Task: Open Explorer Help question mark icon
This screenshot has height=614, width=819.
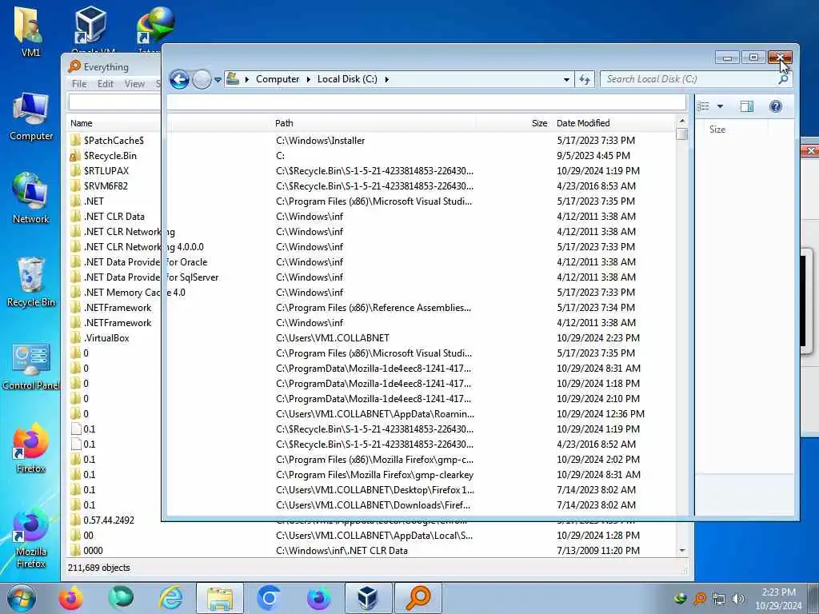Action: click(x=776, y=106)
